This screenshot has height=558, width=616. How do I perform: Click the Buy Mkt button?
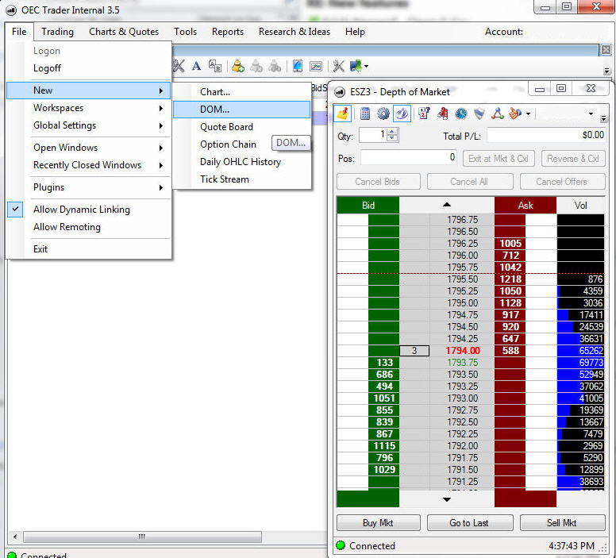click(379, 522)
